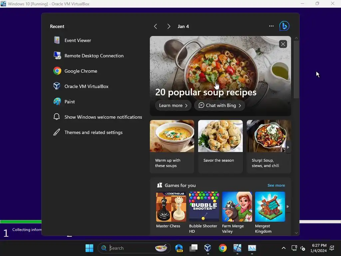The image size is (341, 256).
Task: Open 20 popular soup recipes headline
Action: 206,92
